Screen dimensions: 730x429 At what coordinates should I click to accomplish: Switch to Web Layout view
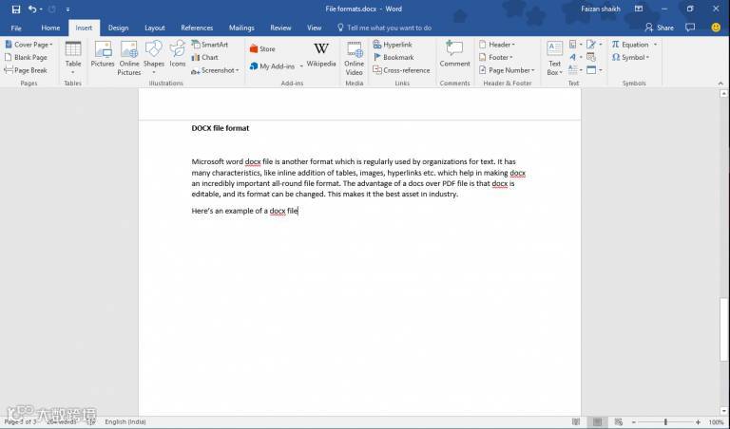coord(618,421)
